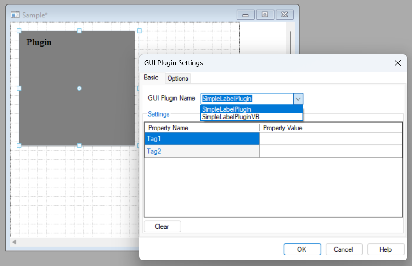
Task: Click the top-center resize handle of the plugin
Action: [x=79, y=31]
